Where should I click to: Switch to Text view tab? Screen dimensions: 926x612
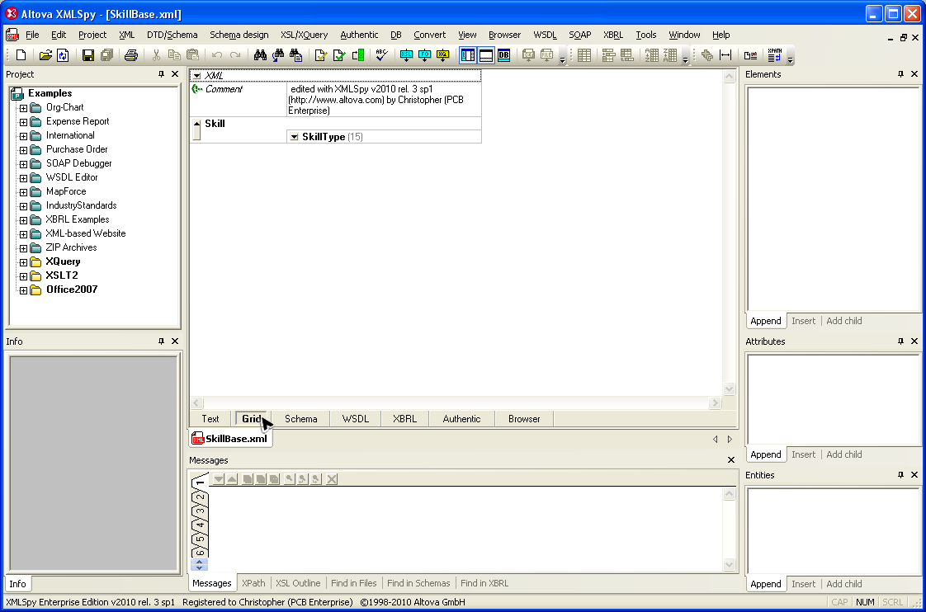[210, 418]
